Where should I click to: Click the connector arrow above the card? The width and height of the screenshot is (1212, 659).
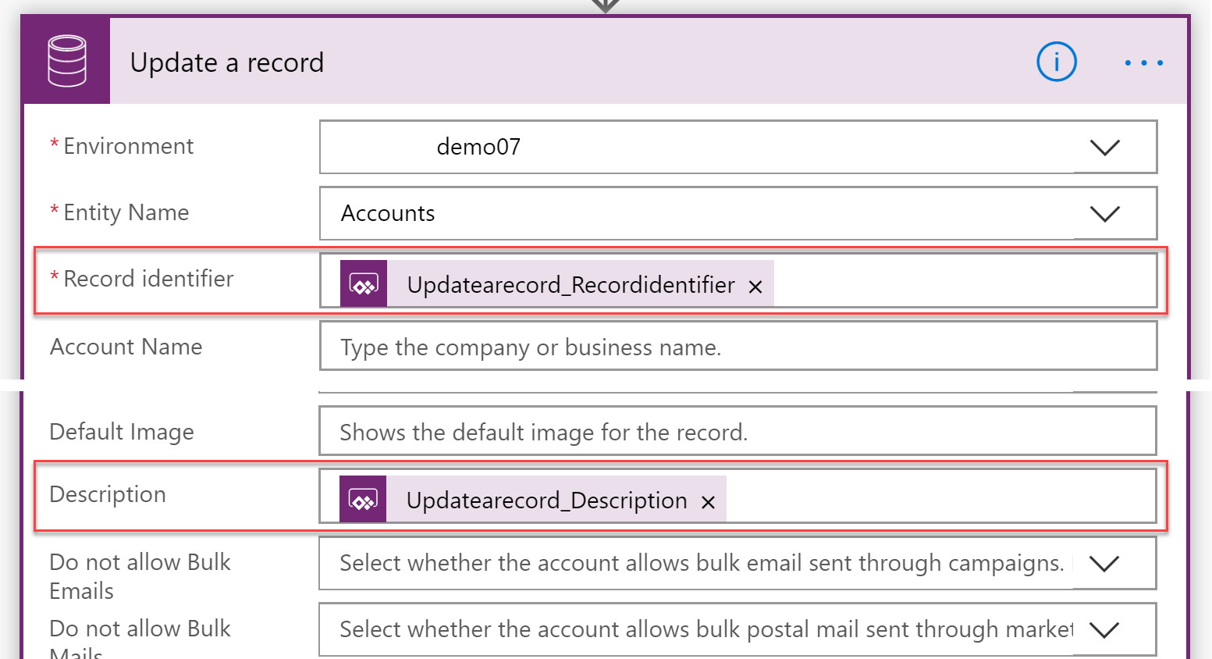click(606, 5)
